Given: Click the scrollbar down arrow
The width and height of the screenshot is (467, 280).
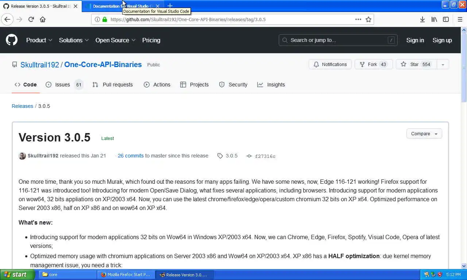Looking at the screenshot, I should (x=464, y=266).
